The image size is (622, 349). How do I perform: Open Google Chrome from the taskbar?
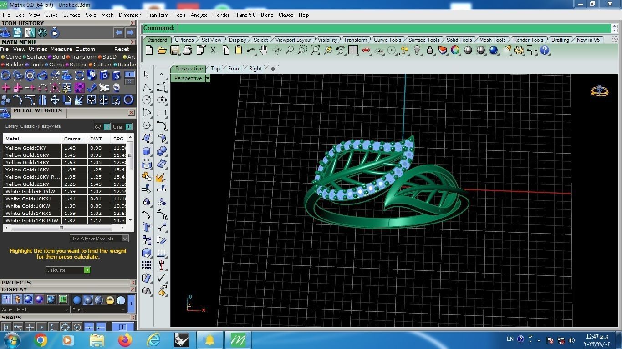click(41, 340)
